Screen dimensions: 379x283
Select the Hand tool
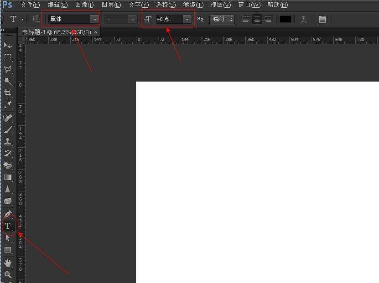[x=8, y=262]
